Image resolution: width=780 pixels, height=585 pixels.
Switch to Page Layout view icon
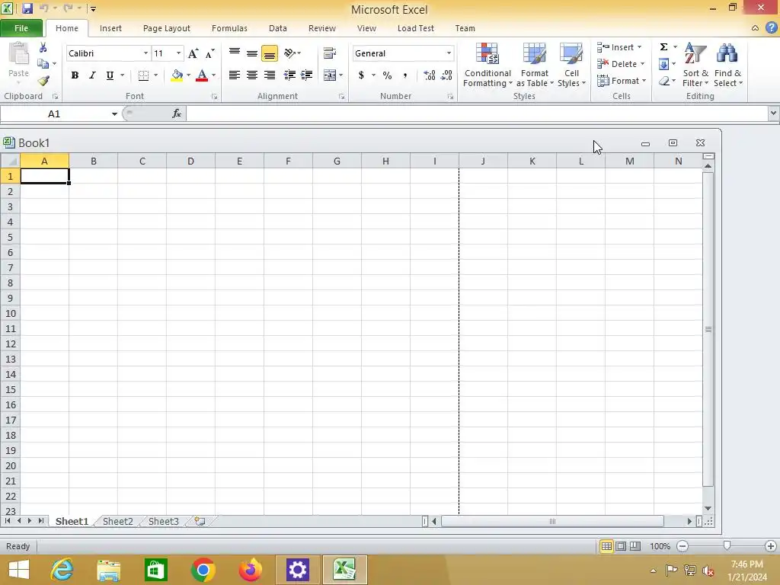[621, 546]
